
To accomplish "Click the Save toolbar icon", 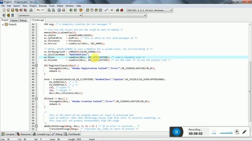I will (x=13, y=10).
